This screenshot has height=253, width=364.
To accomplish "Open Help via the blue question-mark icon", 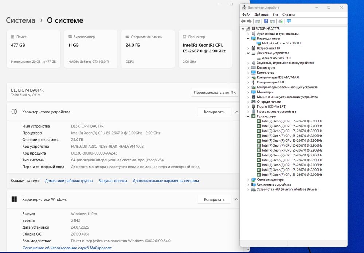I will [x=266, y=22].
